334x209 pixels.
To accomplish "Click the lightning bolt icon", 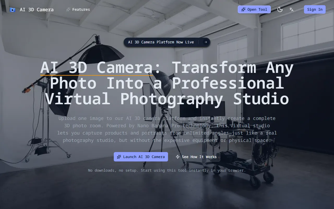I will (x=178, y=157).
